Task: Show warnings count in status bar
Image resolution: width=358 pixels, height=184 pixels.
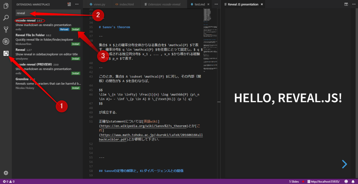Action: click(12, 182)
